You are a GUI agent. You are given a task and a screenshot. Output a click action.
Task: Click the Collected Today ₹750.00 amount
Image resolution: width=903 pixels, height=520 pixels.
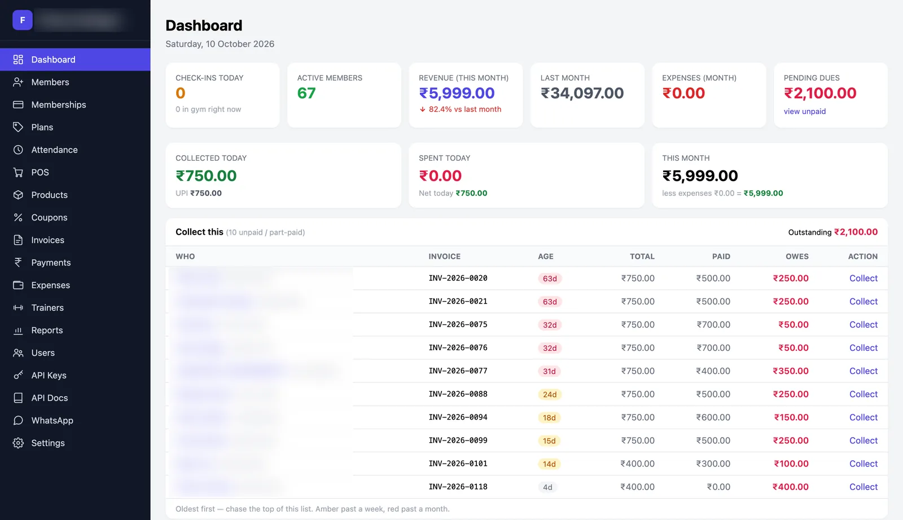[206, 175]
